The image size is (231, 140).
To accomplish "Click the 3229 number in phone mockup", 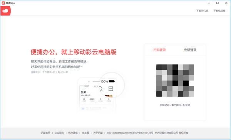I will [92, 99].
